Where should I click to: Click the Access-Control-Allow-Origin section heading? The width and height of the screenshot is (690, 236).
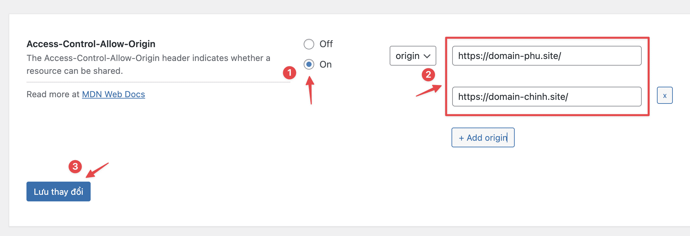[91, 44]
